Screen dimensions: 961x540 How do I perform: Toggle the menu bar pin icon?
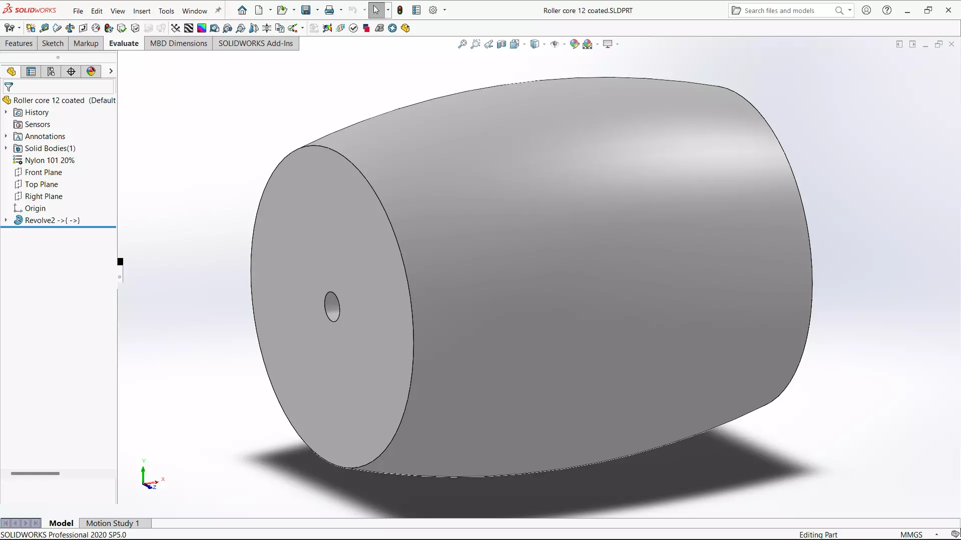click(218, 10)
